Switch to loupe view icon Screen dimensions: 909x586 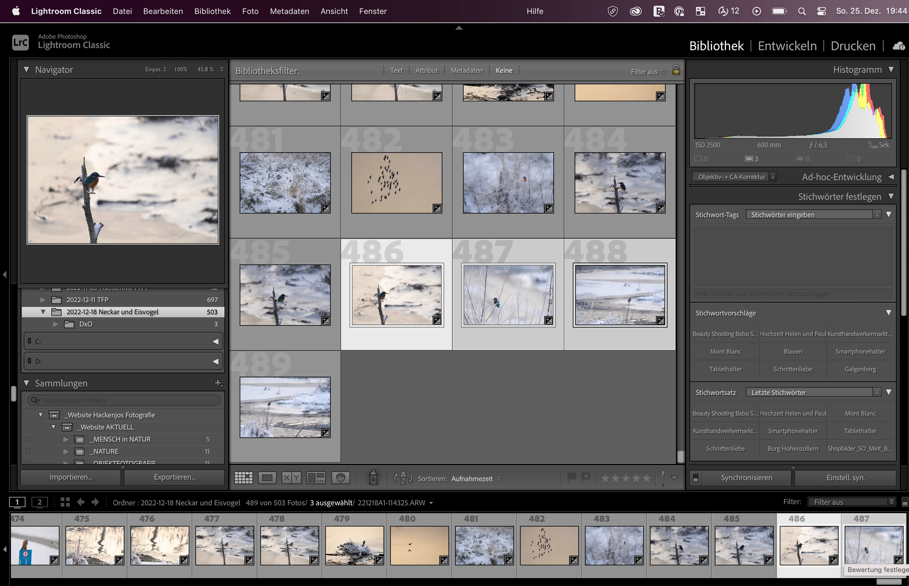[267, 477]
